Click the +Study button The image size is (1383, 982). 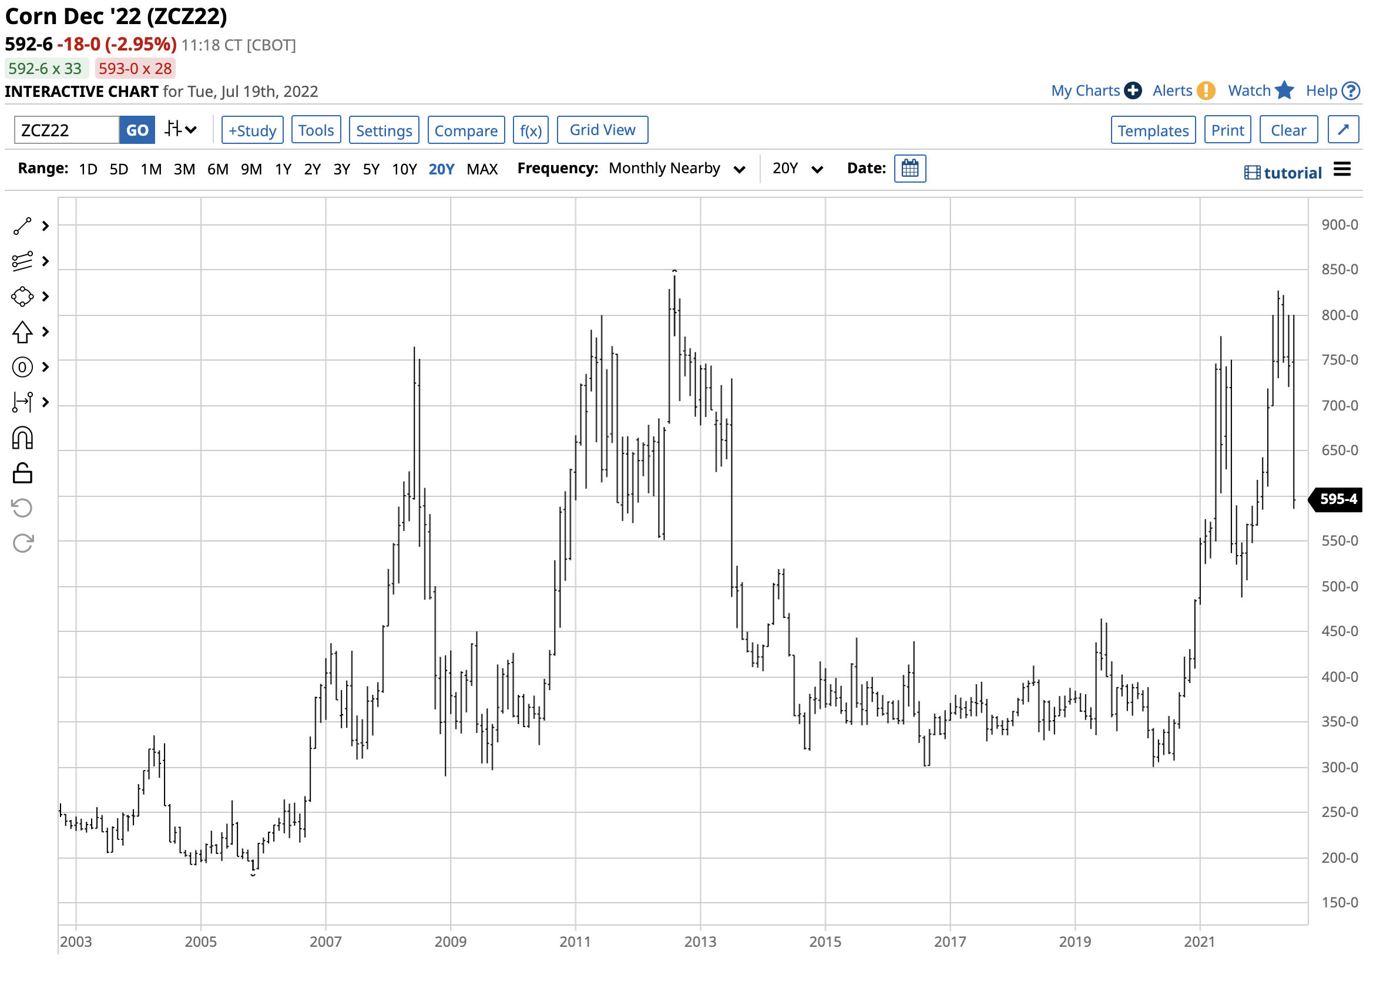[252, 130]
